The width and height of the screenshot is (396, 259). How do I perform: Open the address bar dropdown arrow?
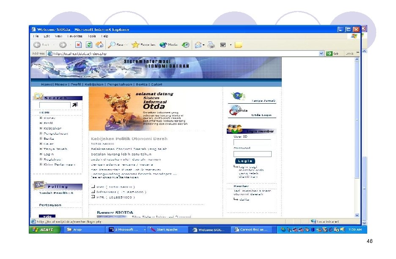[x=321, y=53]
